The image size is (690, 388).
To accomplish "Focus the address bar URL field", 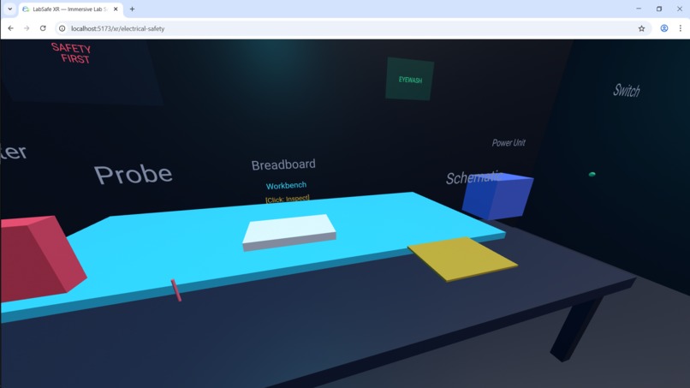I will coord(352,28).
